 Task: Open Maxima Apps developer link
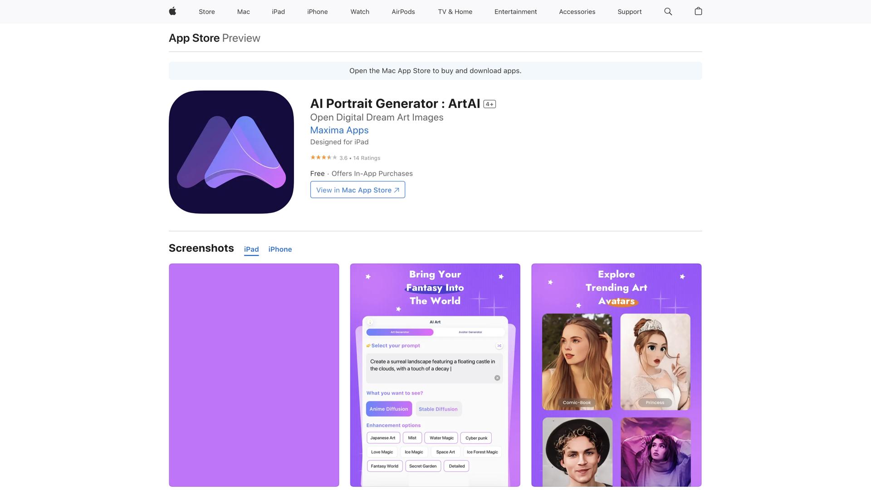(x=339, y=130)
